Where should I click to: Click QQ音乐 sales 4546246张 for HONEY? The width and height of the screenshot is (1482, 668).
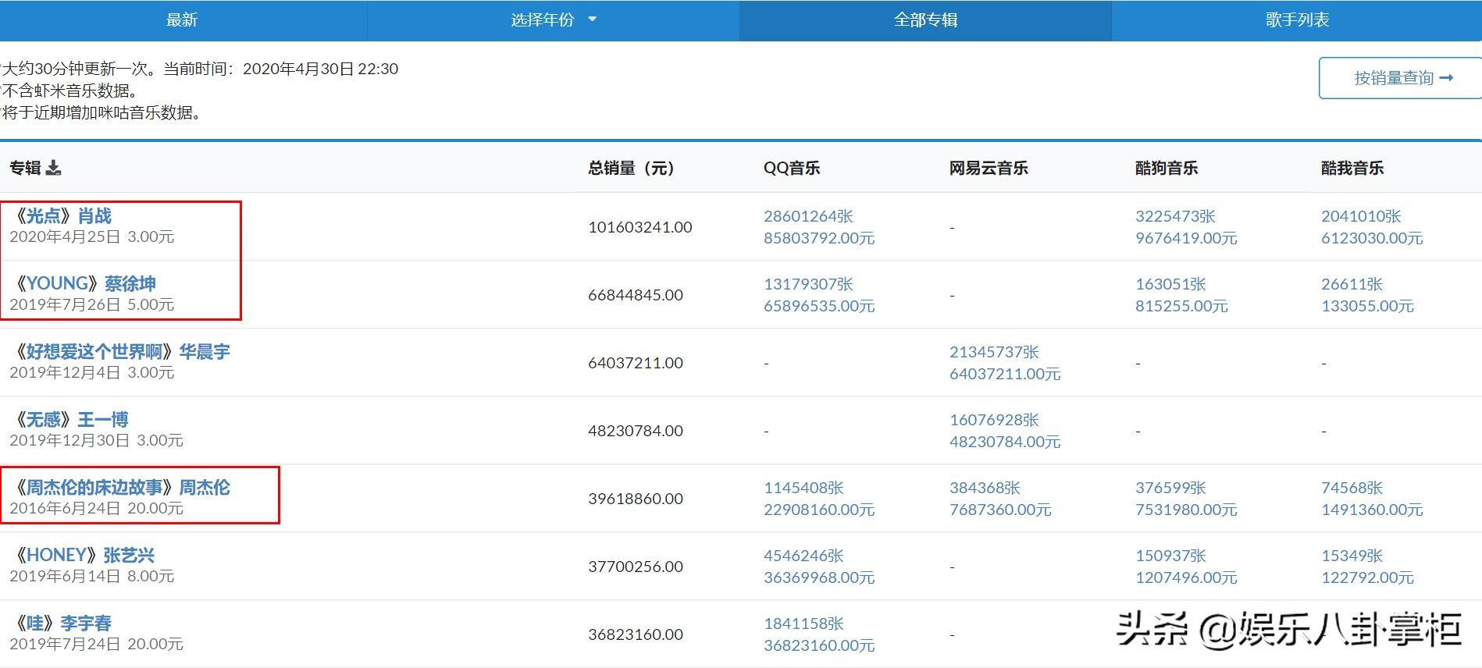tap(803, 556)
